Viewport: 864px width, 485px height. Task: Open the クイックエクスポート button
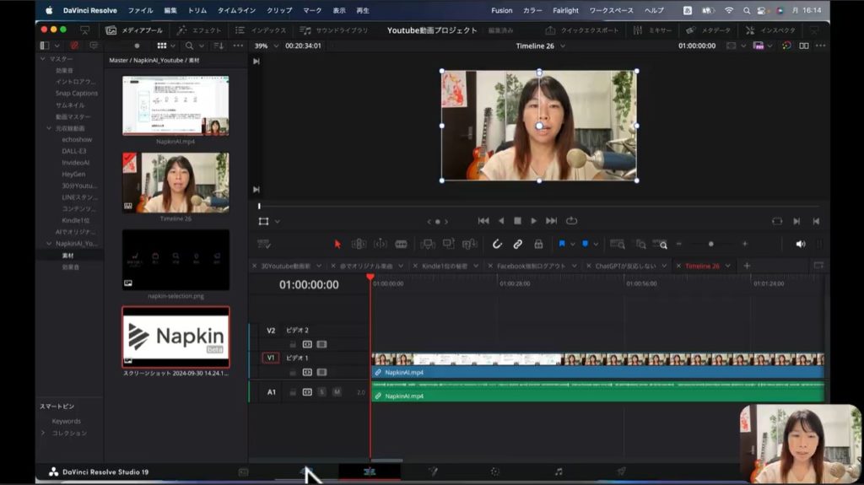tap(583, 30)
